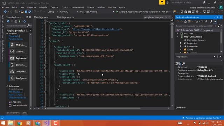Collapse the project_info JSON block
Screen dimensions: 224x126
[x=45, y=23]
